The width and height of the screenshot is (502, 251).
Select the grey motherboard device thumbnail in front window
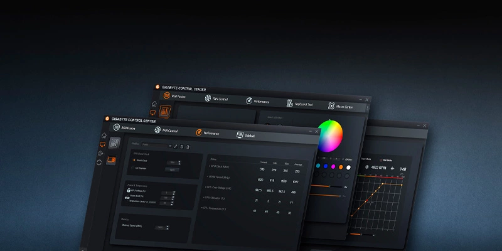[115, 143]
